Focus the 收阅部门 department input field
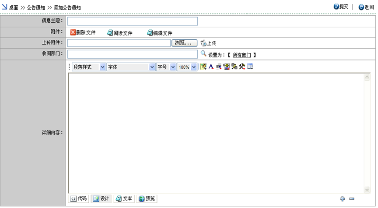 [133, 54]
